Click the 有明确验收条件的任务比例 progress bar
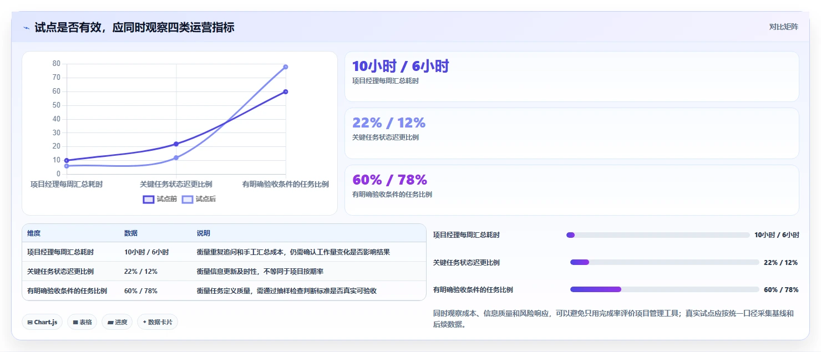The width and height of the screenshot is (821, 352). (665, 289)
